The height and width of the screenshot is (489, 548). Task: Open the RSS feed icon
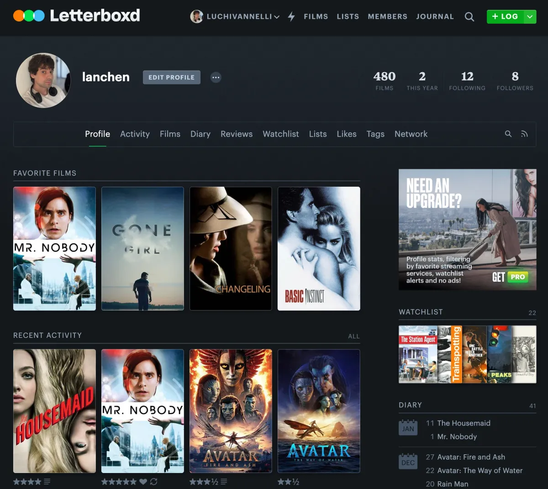524,134
